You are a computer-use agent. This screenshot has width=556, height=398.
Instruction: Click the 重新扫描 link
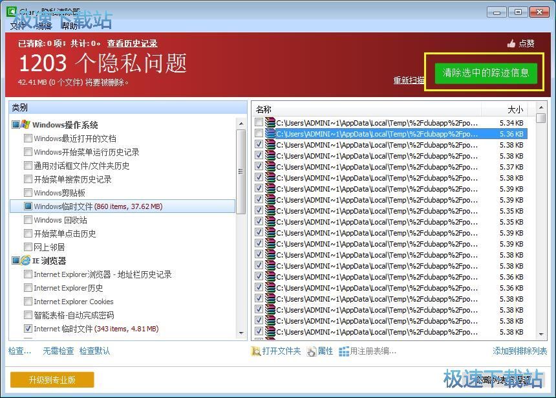(x=409, y=80)
